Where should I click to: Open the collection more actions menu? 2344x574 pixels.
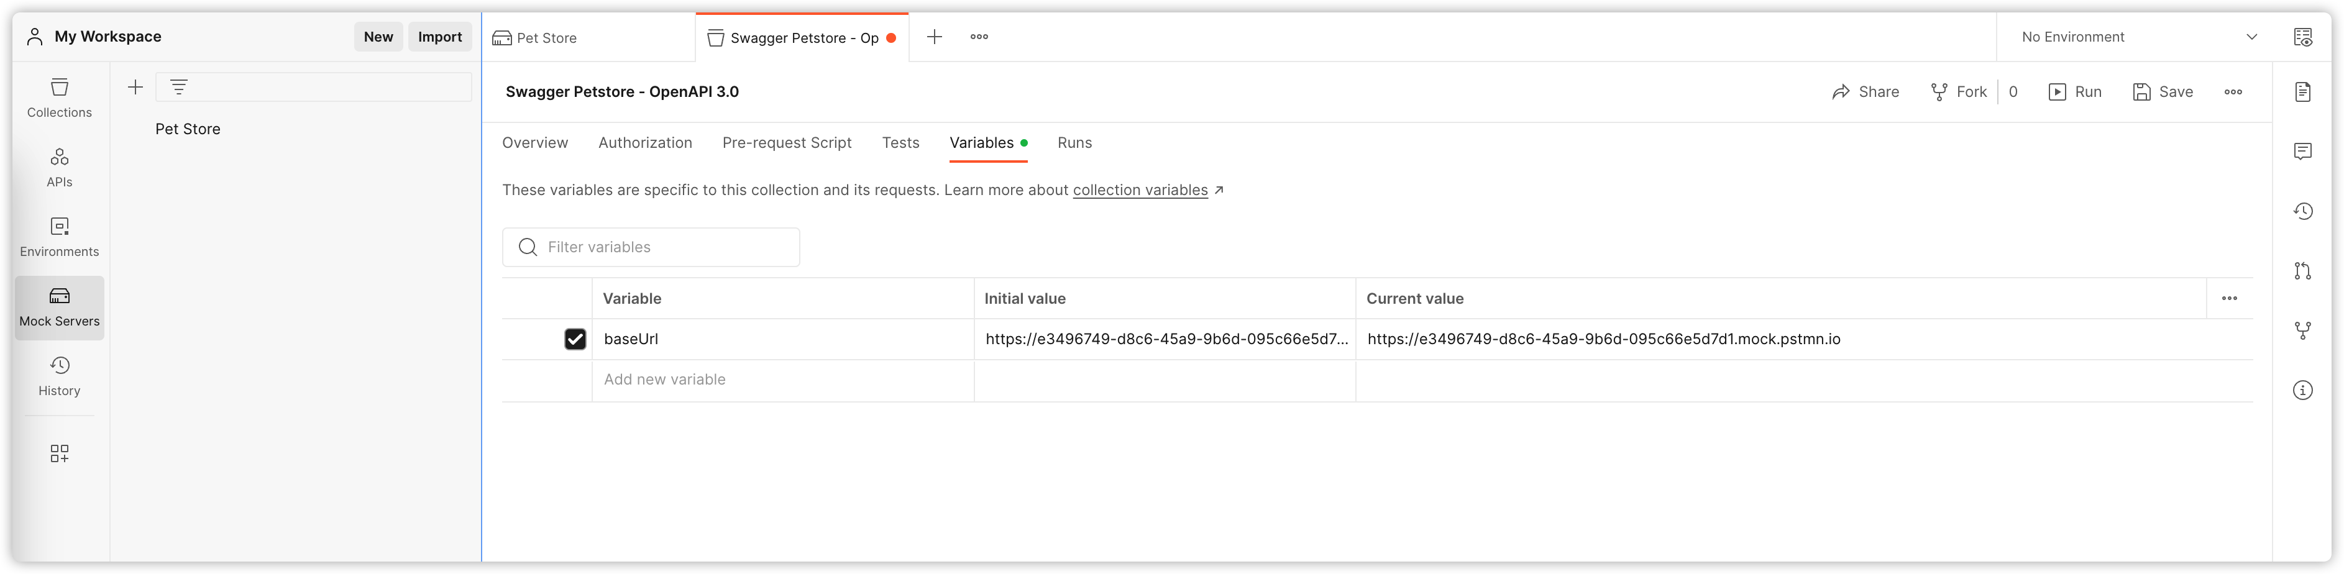2233,92
